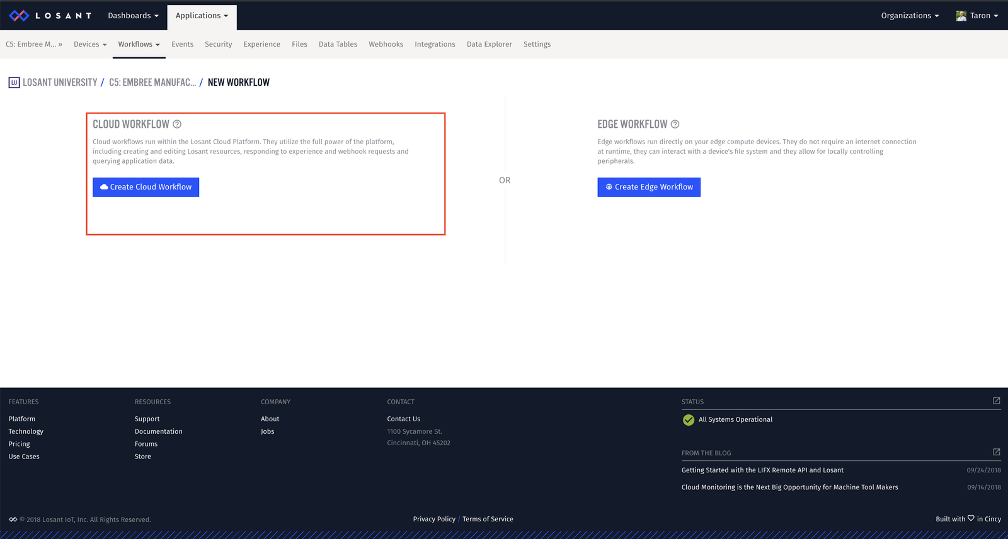The height and width of the screenshot is (539, 1008).
Task: Expand the Devices submenu
Action: point(90,44)
